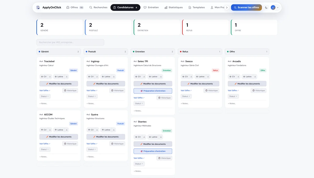Open the Recherches tab

98,8
